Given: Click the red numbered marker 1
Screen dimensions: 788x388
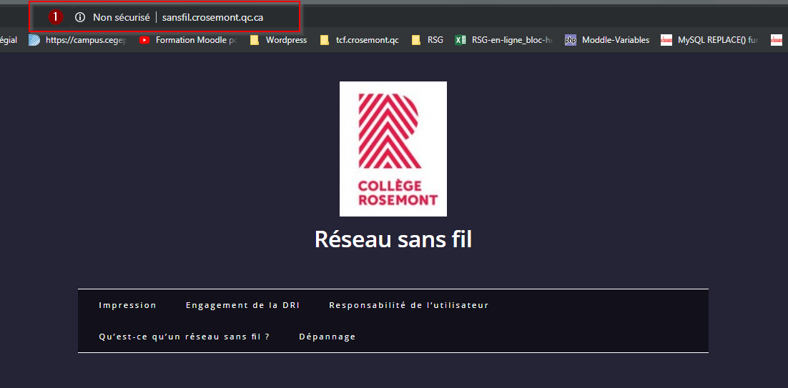Looking at the screenshot, I should click(x=56, y=17).
